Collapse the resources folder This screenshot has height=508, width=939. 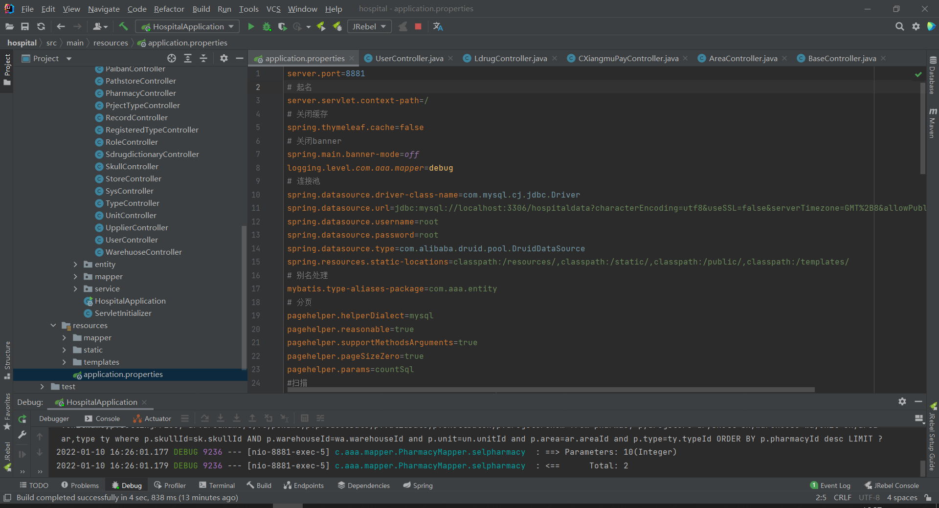point(53,325)
